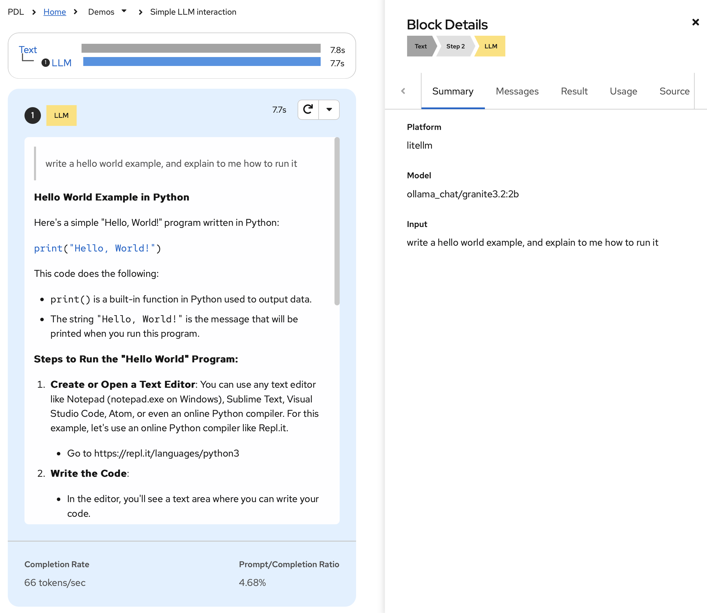The width and height of the screenshot is (707, 613).
Task: Click the Input prompt text in Block Details
Action: [532, 243]
